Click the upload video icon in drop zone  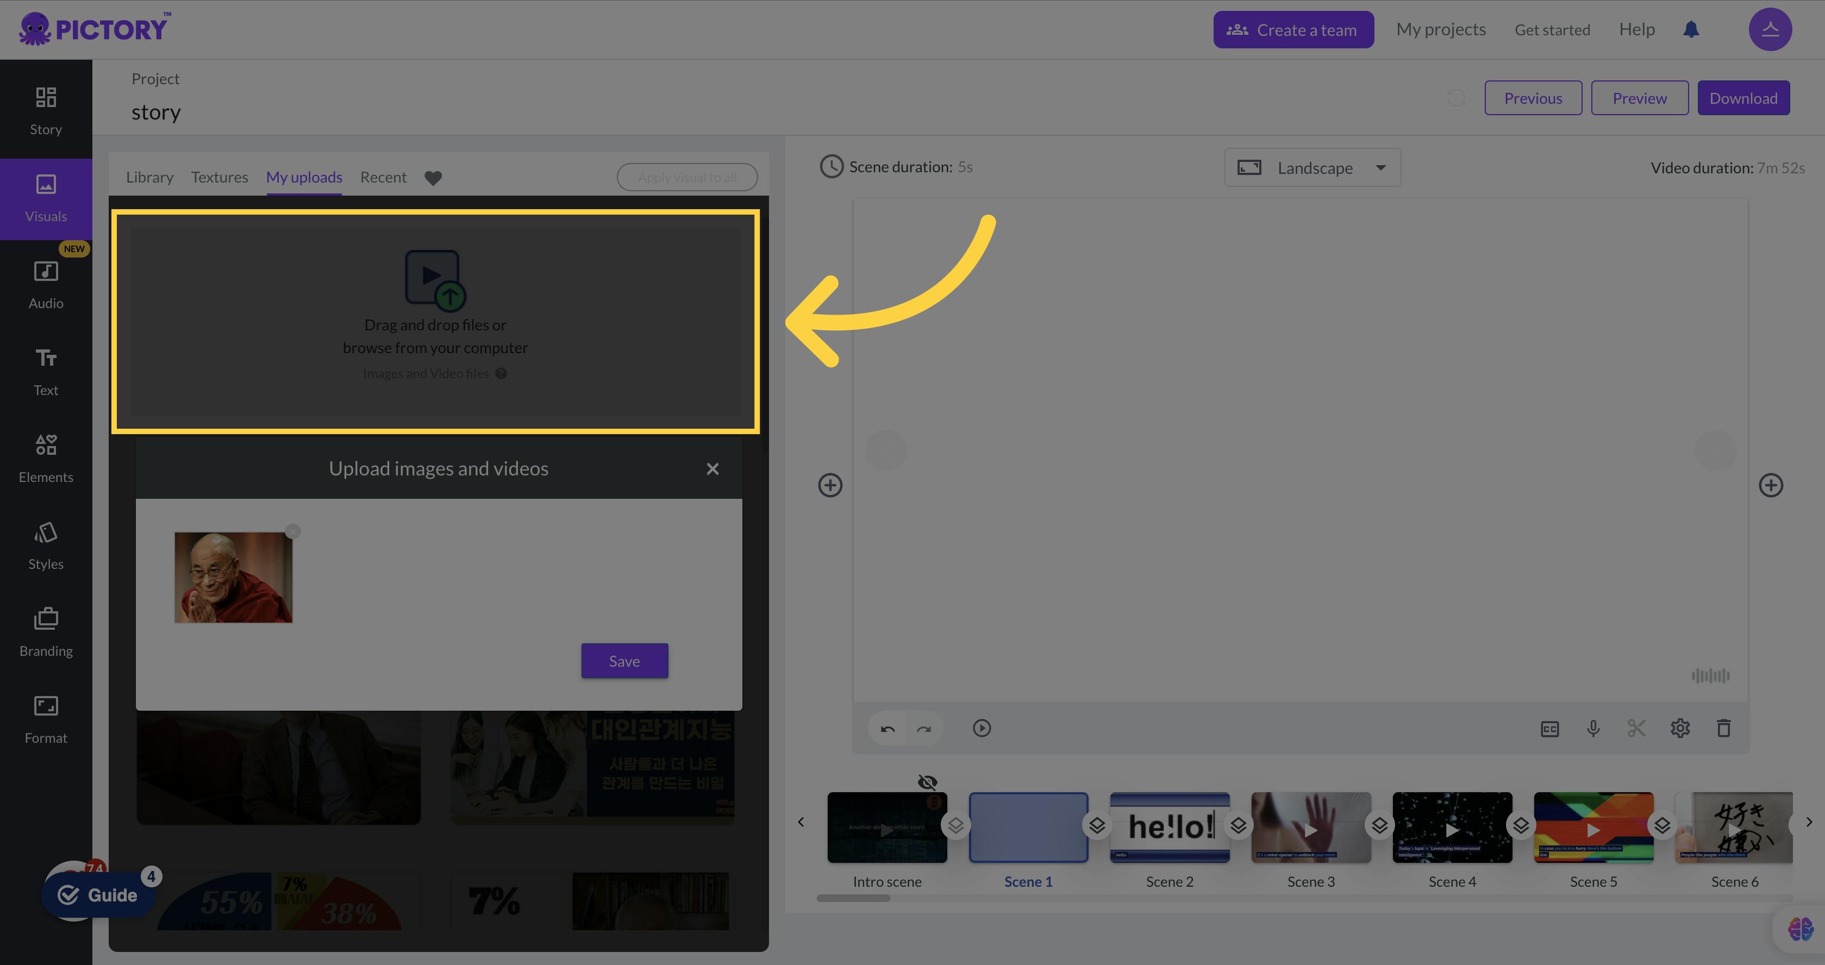(435, 280)
